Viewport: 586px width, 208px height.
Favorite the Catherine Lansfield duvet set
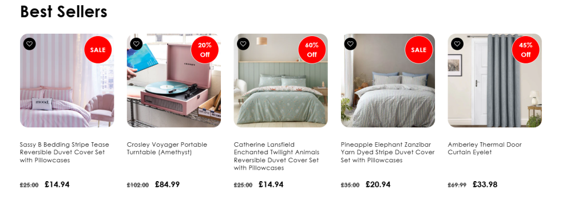point(243,43)
